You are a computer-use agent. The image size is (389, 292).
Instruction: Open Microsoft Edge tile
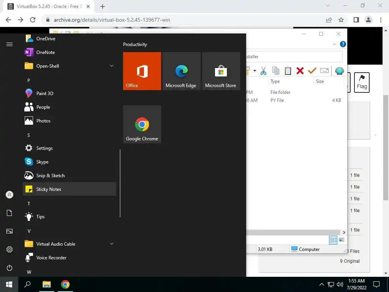(x=181, y=71)
